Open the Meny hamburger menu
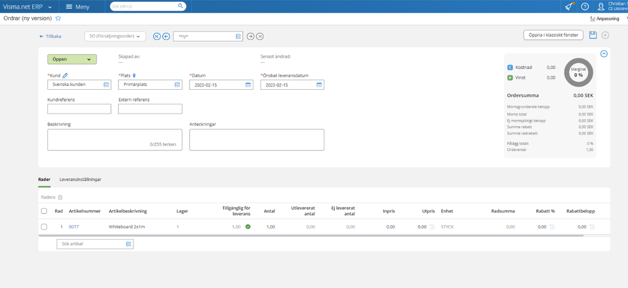The height and width of the screenshot is (288, 628). (77, 7)
